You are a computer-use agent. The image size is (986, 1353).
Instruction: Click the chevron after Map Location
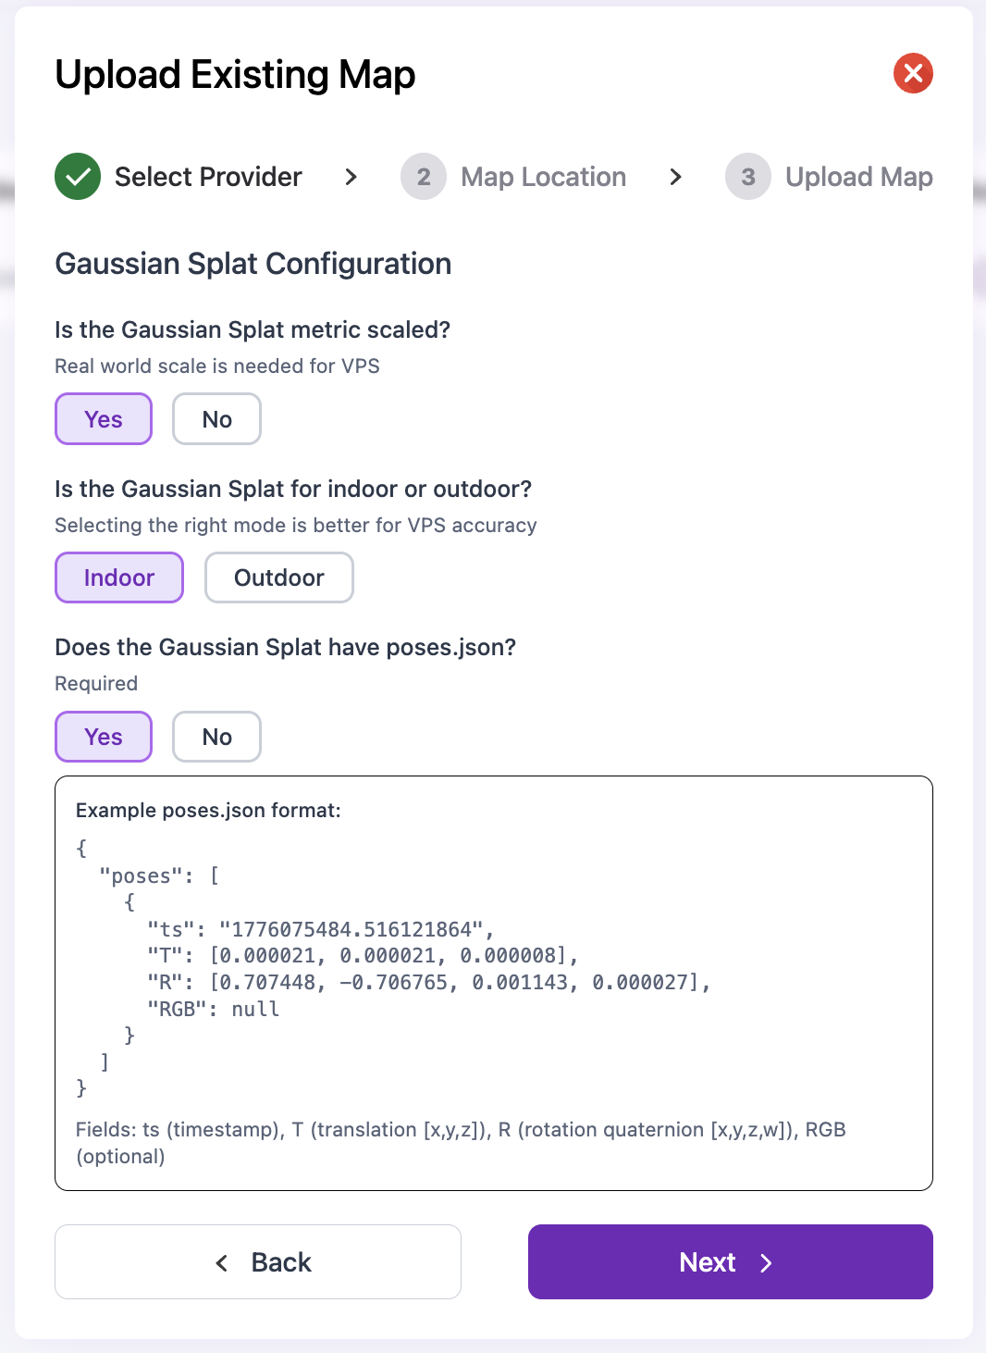(x=675, y=177)
